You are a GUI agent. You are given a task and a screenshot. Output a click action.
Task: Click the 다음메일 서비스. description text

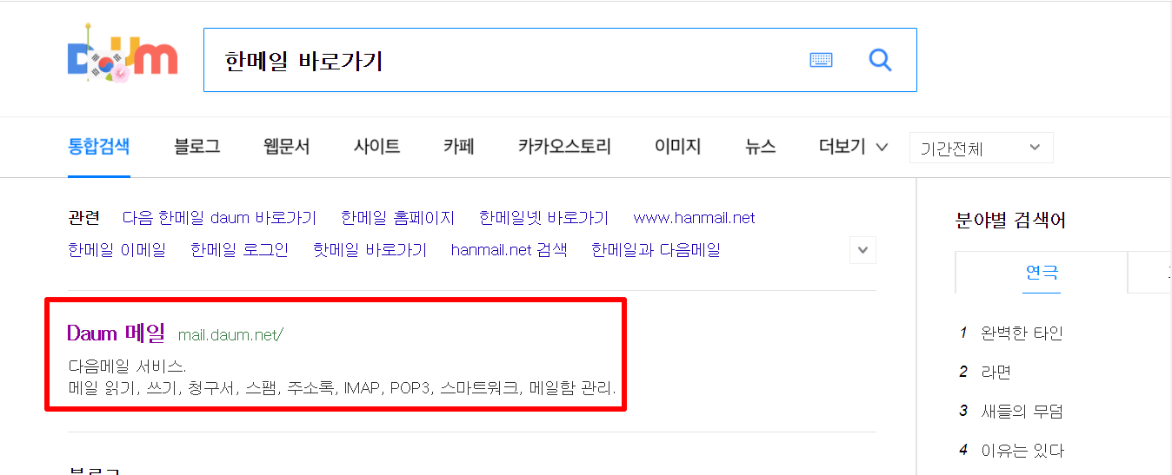coord(127,366)
